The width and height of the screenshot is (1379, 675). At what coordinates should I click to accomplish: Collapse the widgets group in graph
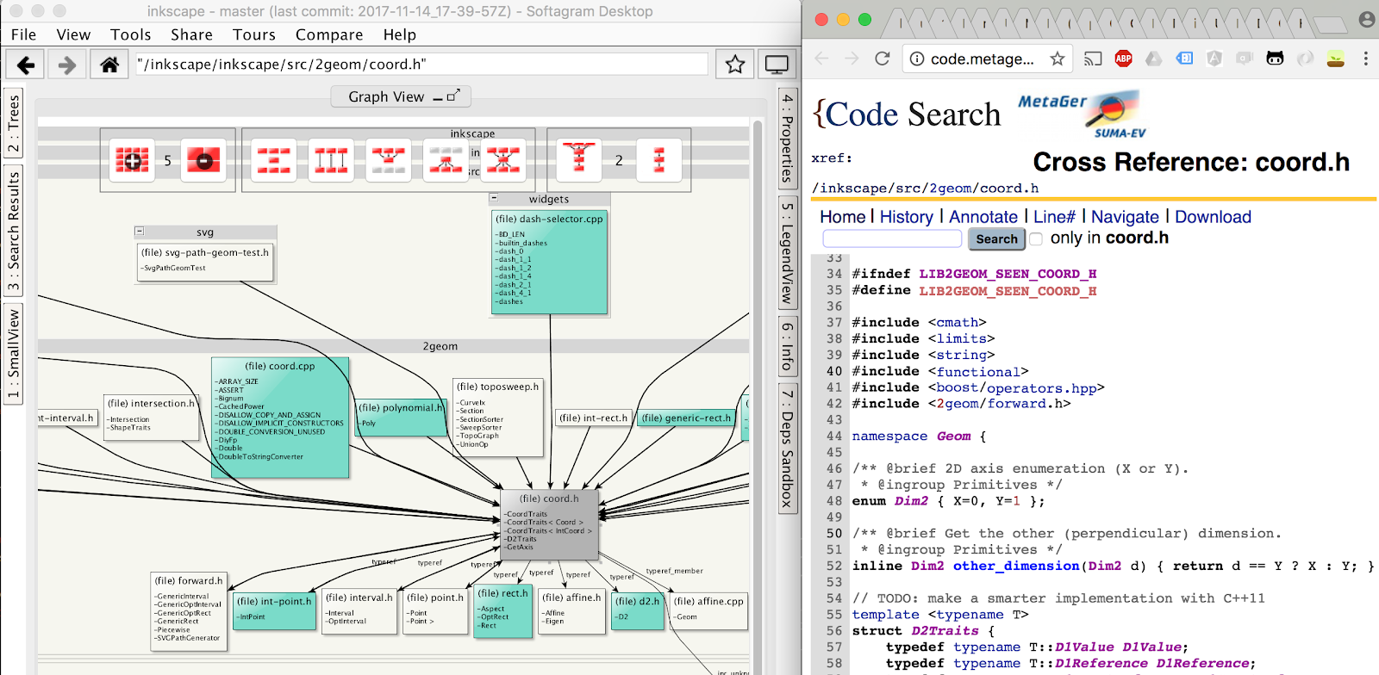tap(494, 199)
